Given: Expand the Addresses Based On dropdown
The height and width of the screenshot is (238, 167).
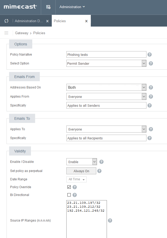Looking at the screenshot, I should pos(144,87).
